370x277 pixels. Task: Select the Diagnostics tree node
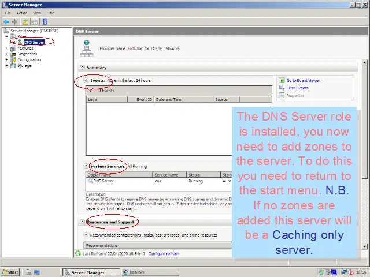tap(27, 54)
